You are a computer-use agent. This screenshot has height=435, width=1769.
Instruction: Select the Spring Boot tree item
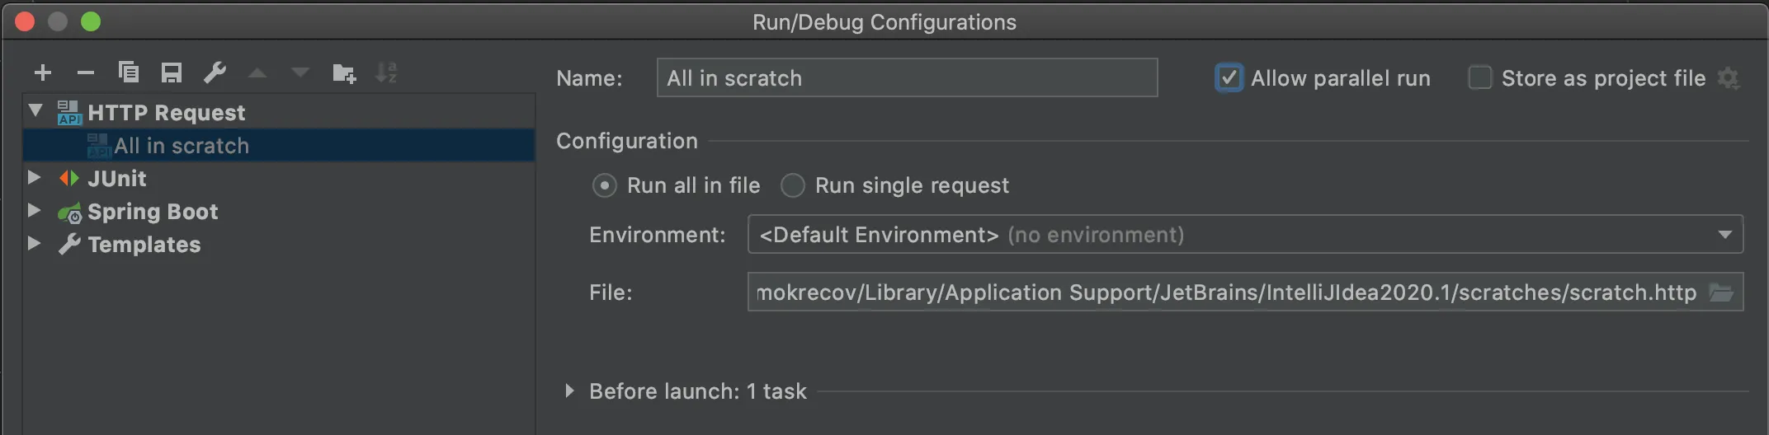pos(153,212)
